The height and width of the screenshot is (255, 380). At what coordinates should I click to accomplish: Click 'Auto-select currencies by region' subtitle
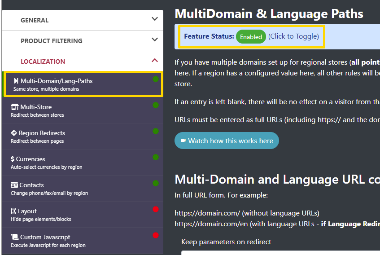(x=47, y=167)
